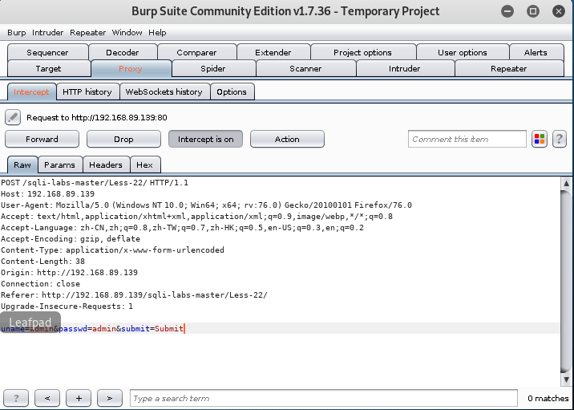This screenshot has width=574, height=410.
Task: Switch to the Intruder tool tab
Action: (x=405, y=68)
